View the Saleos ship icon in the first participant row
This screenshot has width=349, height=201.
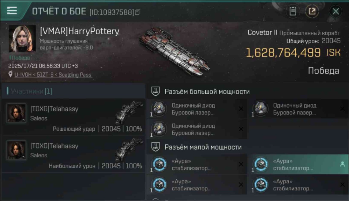pyautogui.click(x=129, y=112)
